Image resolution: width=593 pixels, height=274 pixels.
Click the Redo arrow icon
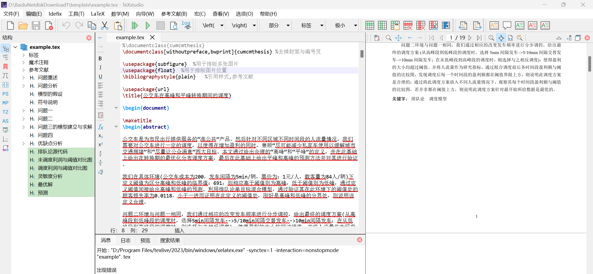(x=79, y=26)
